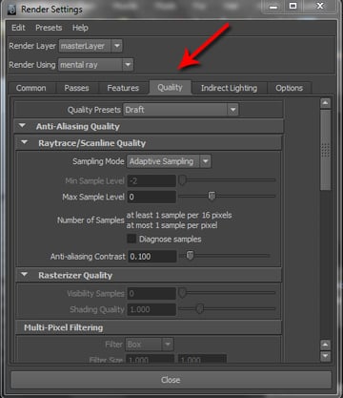343x398 pixels.
Task: Click the scroll down arrow at the scrollbar bottom
Action: pyautogui.click(x=326, y=356)
